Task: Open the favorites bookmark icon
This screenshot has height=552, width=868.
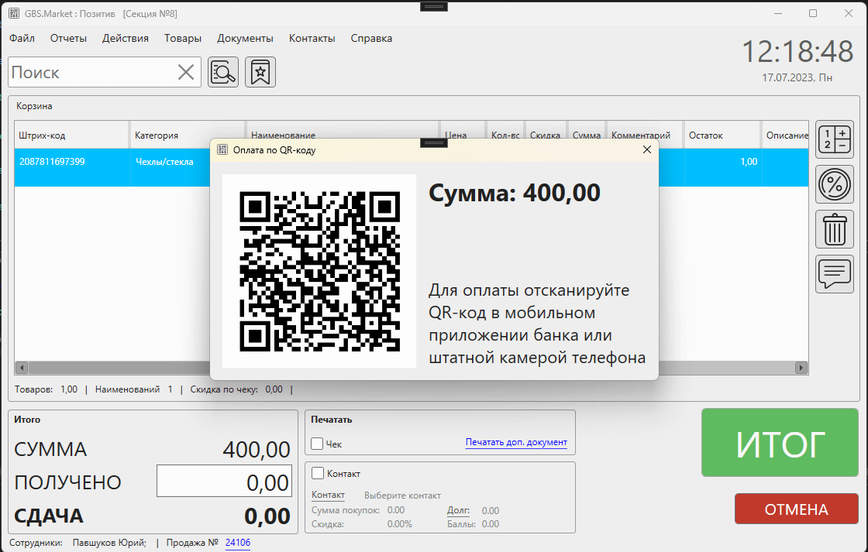Action: pyautogui.click(x=260, y=71)
